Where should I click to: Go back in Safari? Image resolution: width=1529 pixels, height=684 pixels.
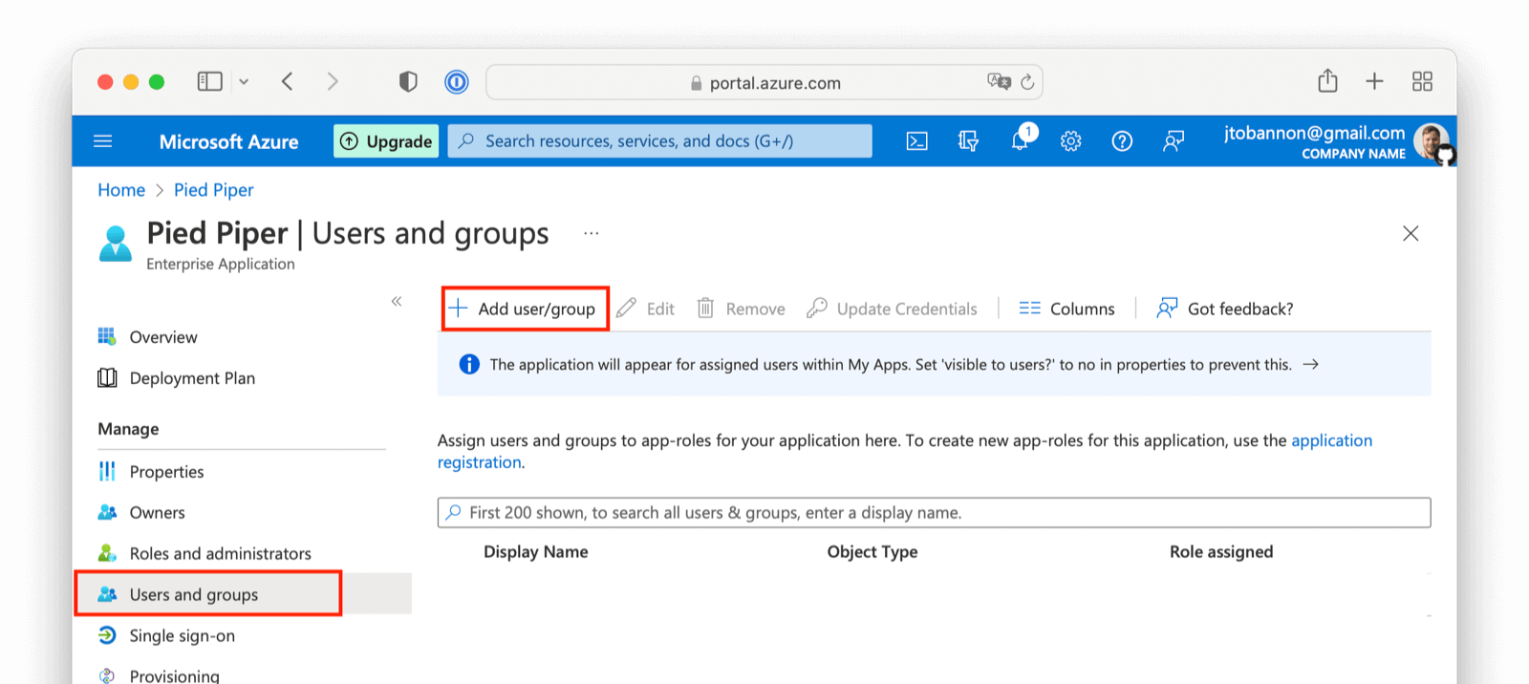coord(288,82)
